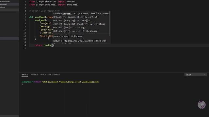209x117 pixels.
Task: Click the 'greatadib' string on line 10
Action: click(x=46, y=30)
